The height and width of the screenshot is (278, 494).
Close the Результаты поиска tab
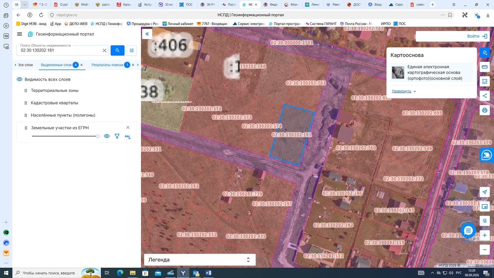[133, 65]
